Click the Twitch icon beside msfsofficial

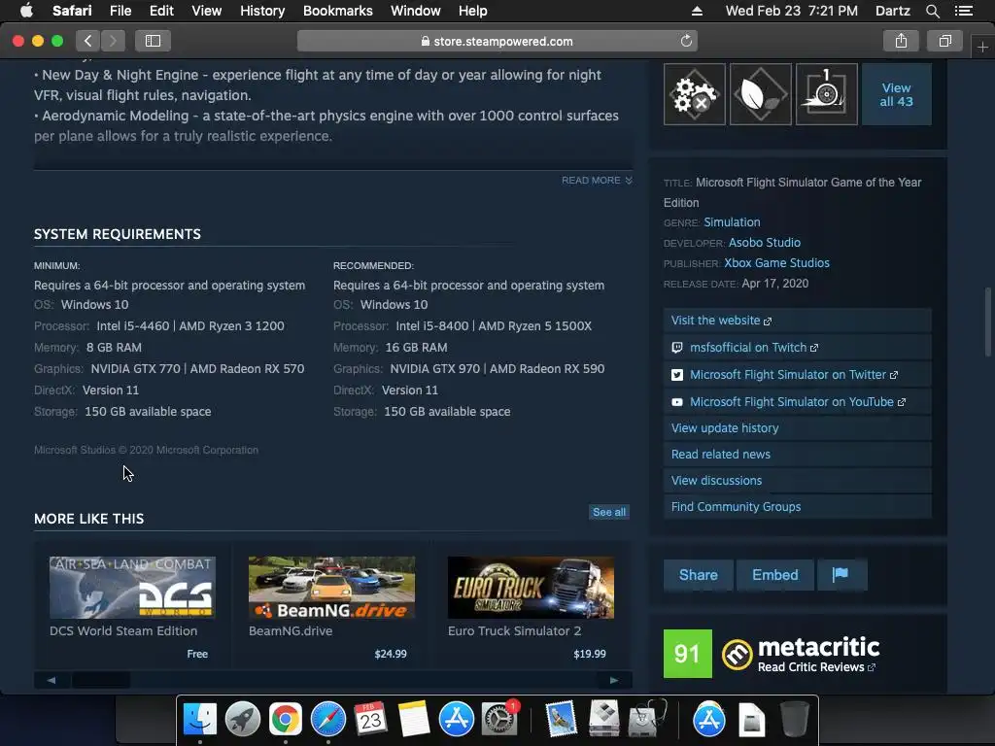(x=677, y=348)
